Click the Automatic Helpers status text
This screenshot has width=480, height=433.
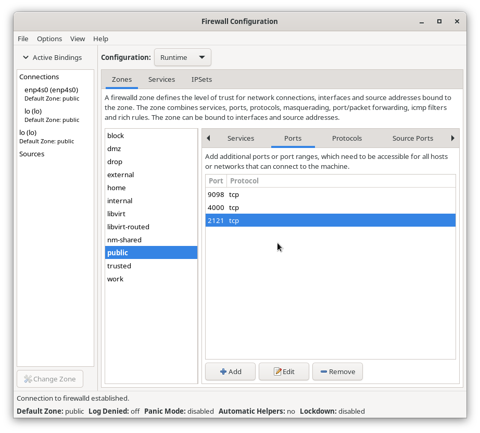tap(257, 411)
